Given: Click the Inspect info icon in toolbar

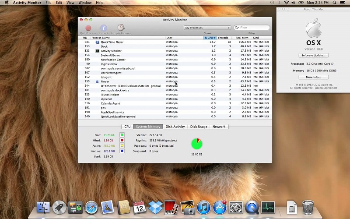Looking at the screenshot, I should [103, 28].
